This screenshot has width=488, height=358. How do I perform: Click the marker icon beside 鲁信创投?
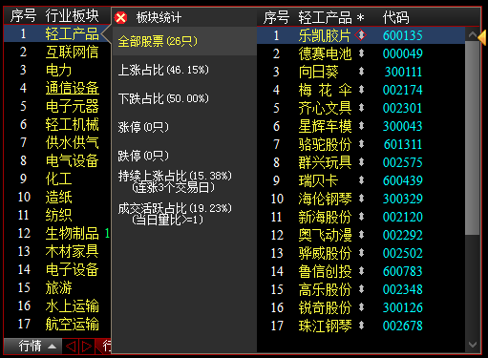(361, 271)
